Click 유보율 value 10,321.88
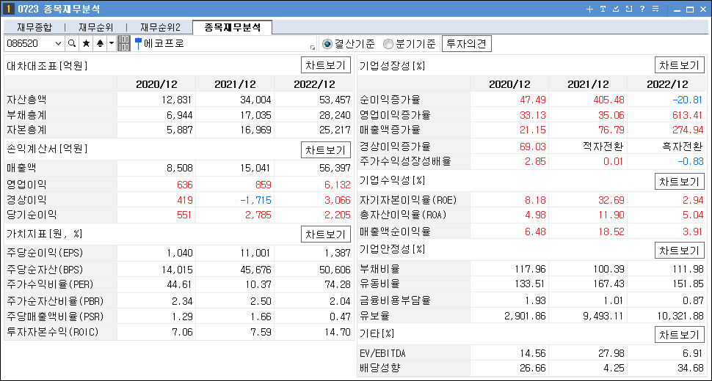The height and width of the screenshot is (381, 712). coord(680,316)
